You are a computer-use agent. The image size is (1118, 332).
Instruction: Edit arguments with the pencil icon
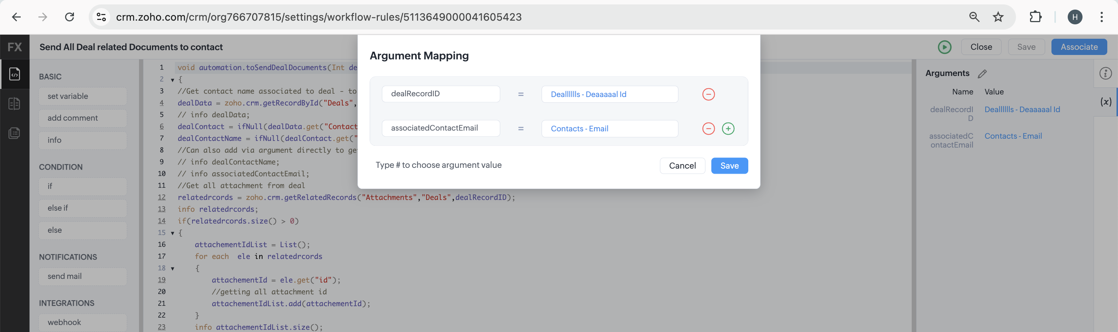(982, 74)
